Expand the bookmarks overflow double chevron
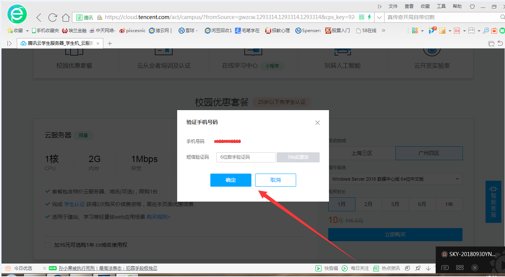This screenshot has width=505, height=277. point(383,31)
